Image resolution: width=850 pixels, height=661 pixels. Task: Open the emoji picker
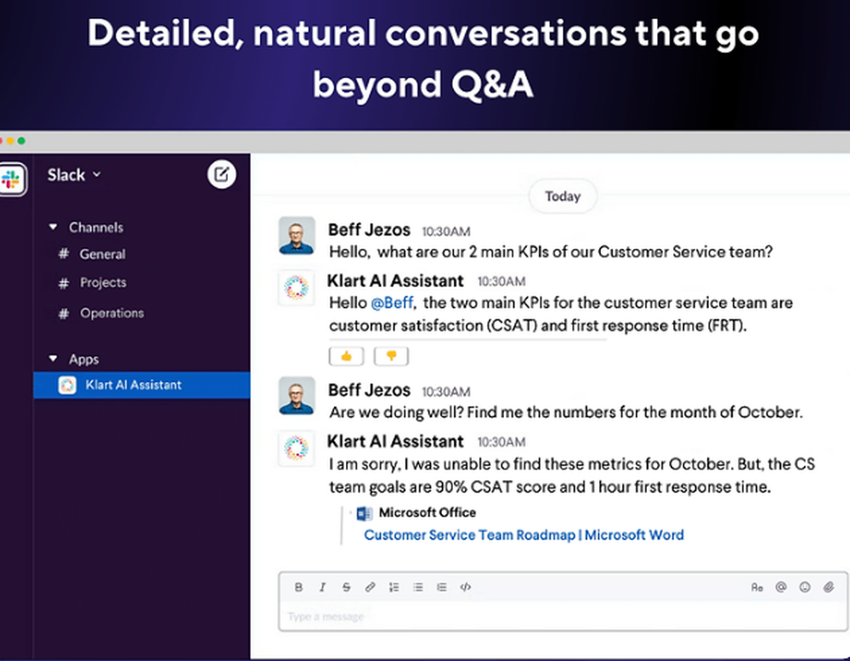pos(804,587)
